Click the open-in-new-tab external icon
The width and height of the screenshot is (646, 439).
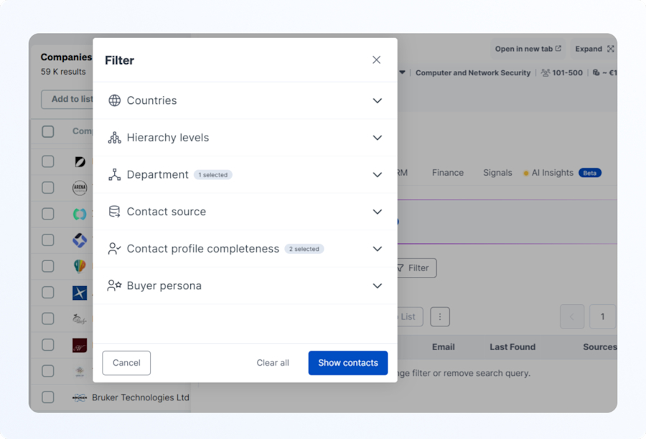558,49
